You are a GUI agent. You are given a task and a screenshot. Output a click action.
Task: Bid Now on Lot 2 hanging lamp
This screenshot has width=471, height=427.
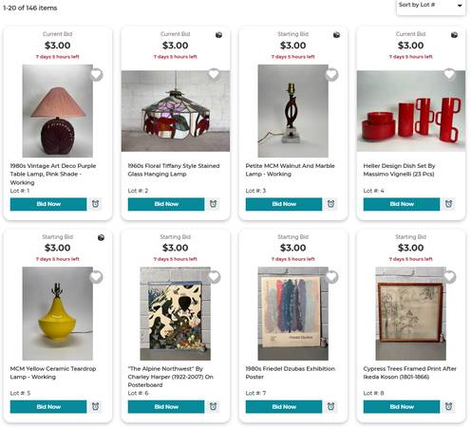tap(166, 204)
